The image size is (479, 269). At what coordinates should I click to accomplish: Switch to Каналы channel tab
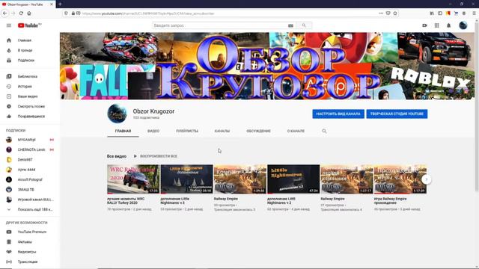click(222, 132)
